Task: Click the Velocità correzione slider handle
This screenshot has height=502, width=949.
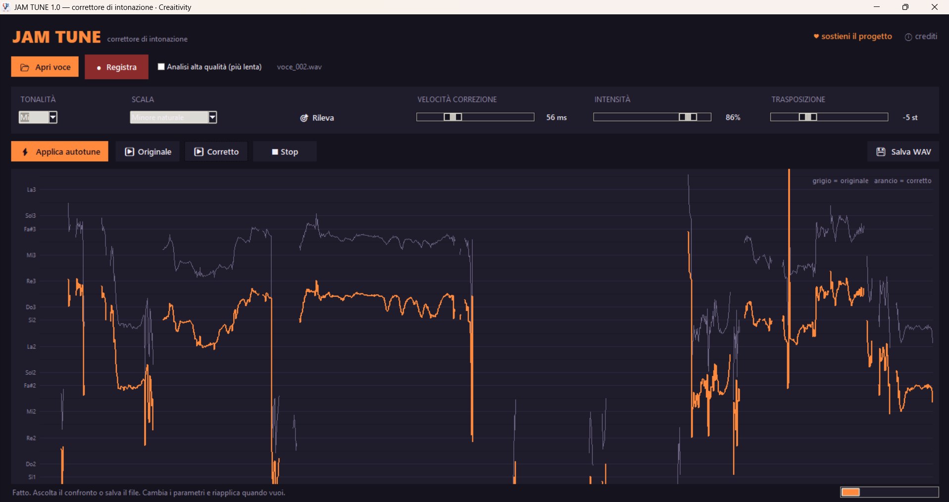Action: coord(452,117)
